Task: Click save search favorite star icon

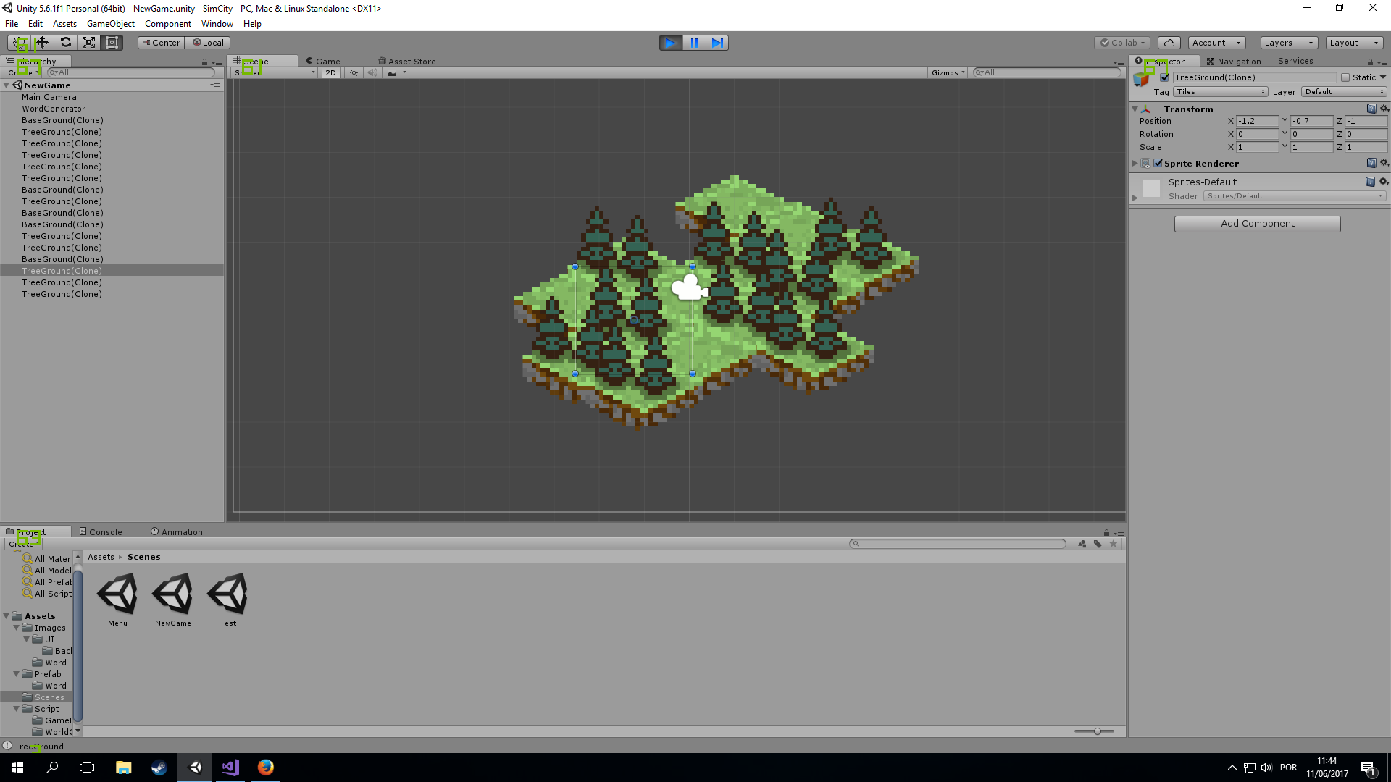Action: pyautogui.click(x=1114, y=544)
